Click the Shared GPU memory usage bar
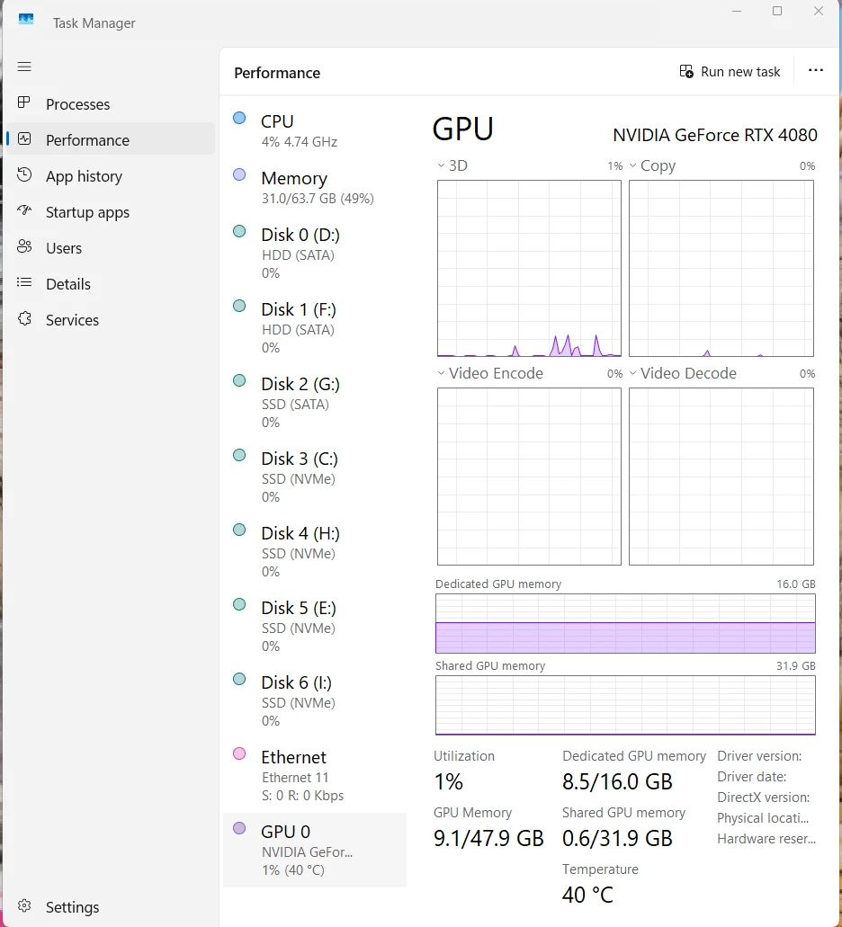This screenshot has height=927, width=842. [625, 705]
